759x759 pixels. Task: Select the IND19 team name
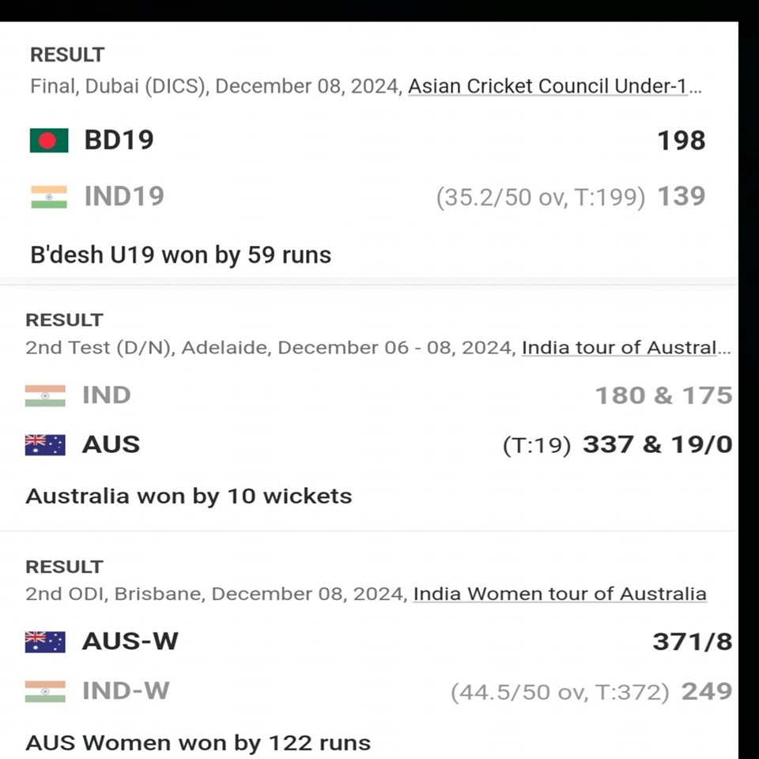[x=124, y=196]
